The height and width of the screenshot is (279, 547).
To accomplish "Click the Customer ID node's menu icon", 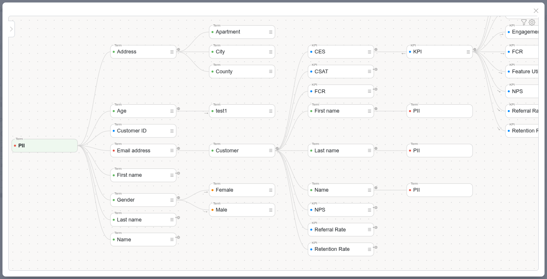I will (172, 131).
